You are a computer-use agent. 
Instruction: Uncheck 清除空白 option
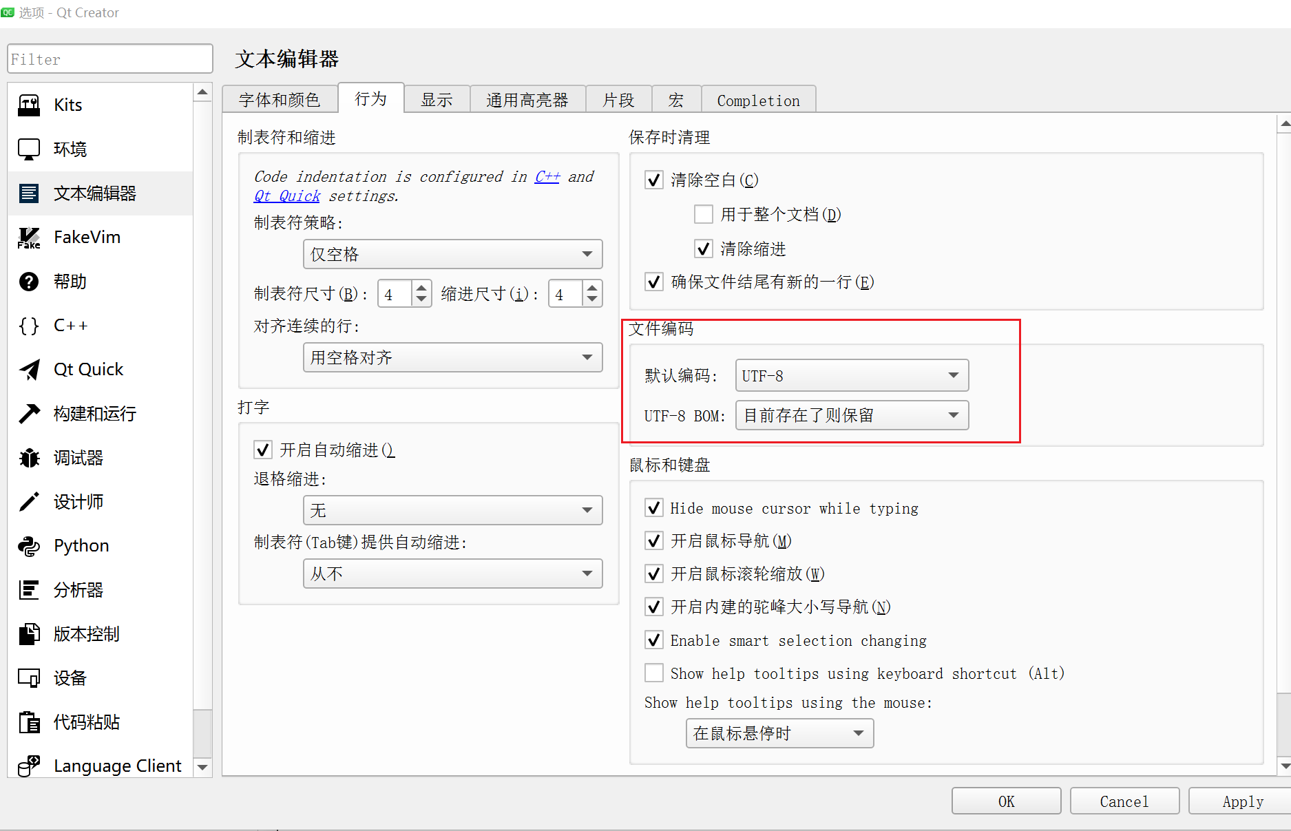653,180
